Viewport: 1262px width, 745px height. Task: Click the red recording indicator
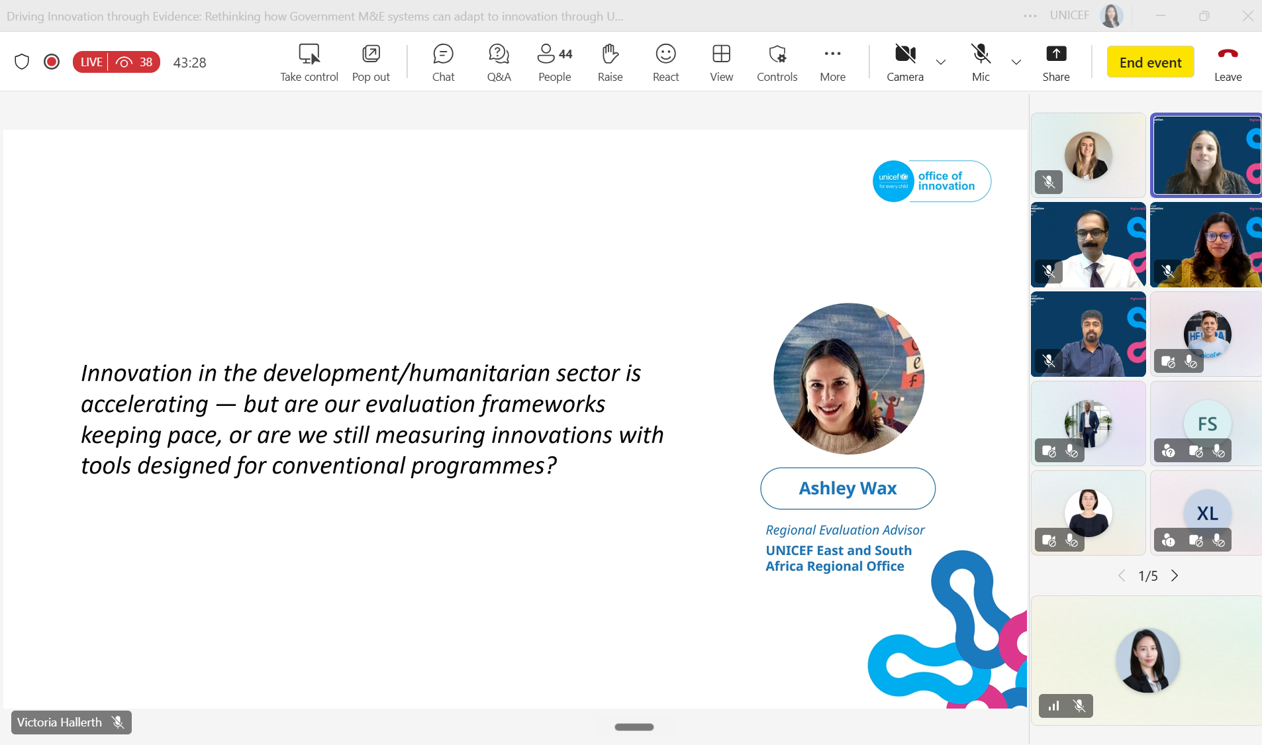point(52,62)
